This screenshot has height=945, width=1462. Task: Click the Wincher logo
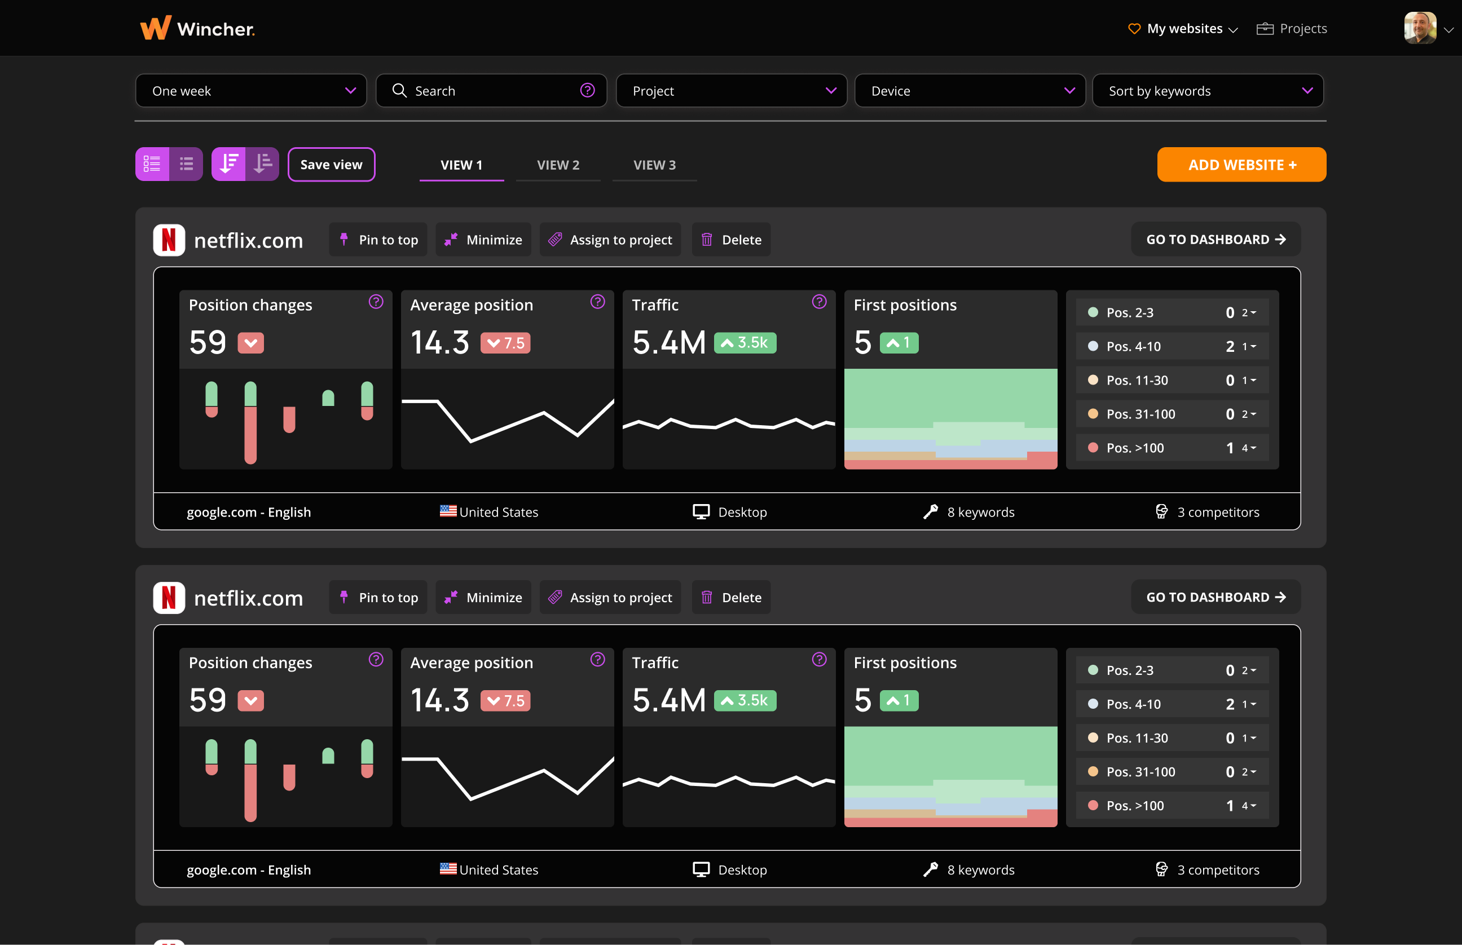click(196, 28)
